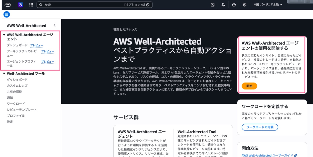Open プロファイル in the sidebar
The image size is (313, 157).
tap(16, 115)
